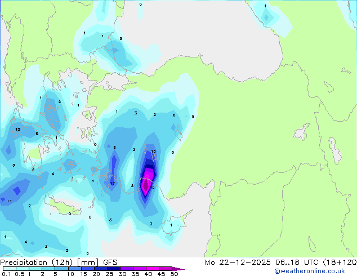Select legend swatch between 2 and 5
The image size is (357, 276).
(x=48, y=269)
